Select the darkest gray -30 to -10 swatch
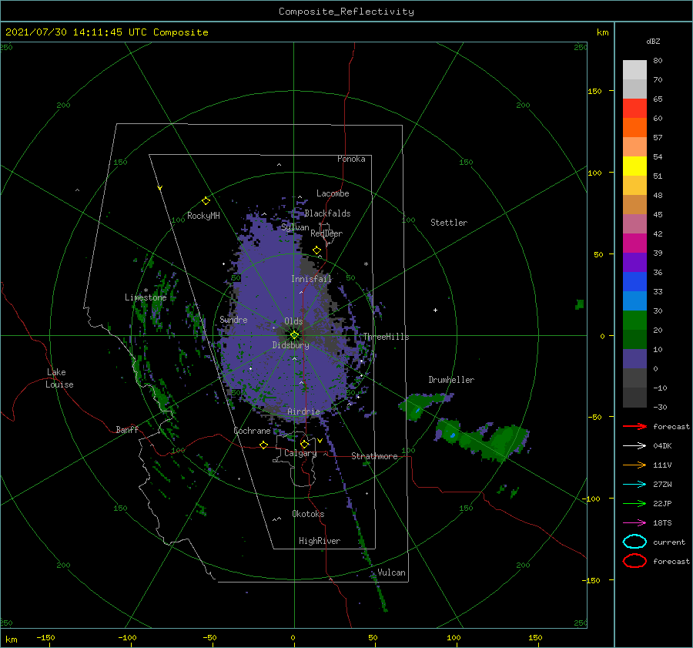 tap(634, 398)
